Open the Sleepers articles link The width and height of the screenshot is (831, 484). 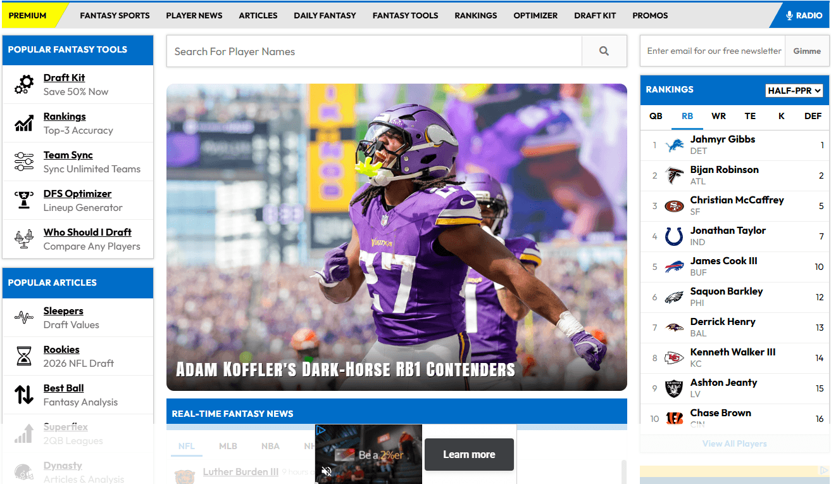pyautogui.click(x=63, y=310)
